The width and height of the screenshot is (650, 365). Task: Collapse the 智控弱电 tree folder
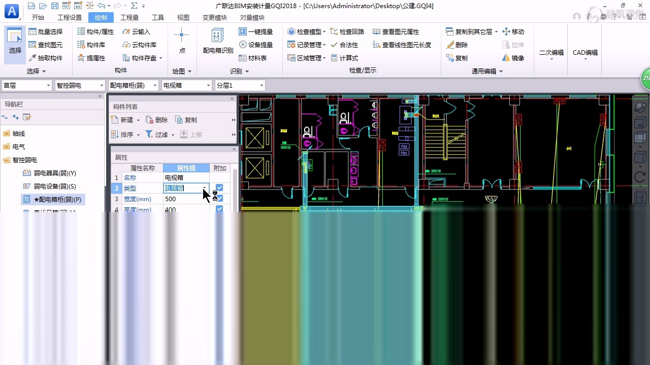[x=7, y=160]
